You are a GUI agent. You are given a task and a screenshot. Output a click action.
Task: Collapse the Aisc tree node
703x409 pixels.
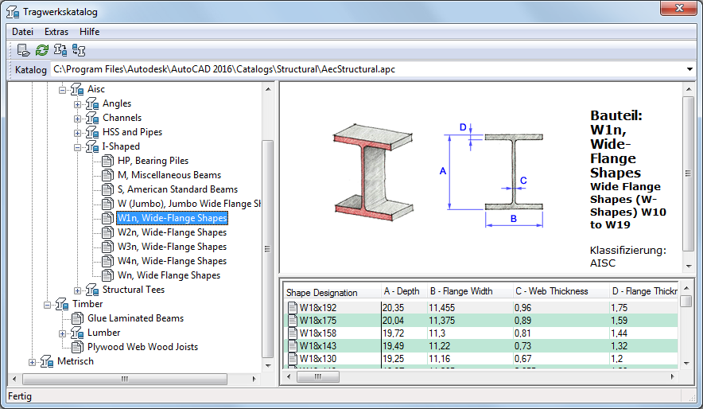click(x=62, y=90)
